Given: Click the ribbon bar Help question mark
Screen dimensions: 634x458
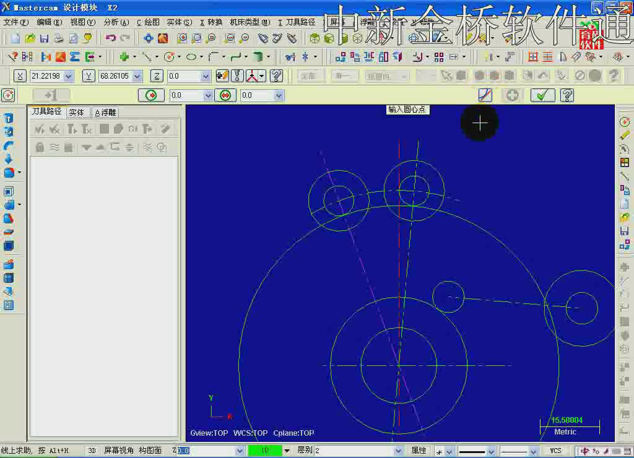Looking at the screenshot, I should 567,95.
